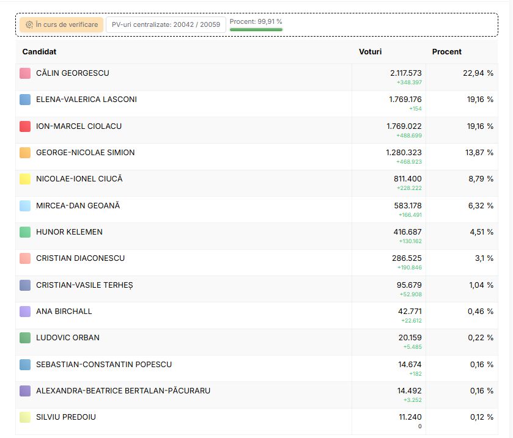Select candidate name CRISTIAN DIACONESCU
The image size is (513, 438).
(81, 258)
